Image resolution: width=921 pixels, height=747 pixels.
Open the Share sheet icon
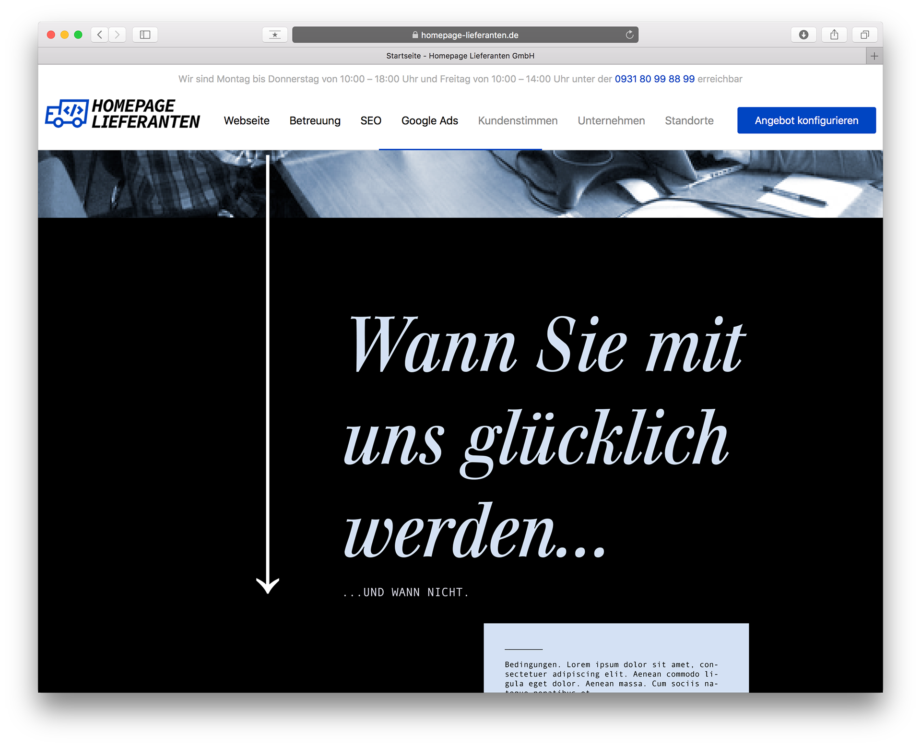pos(834,35)
